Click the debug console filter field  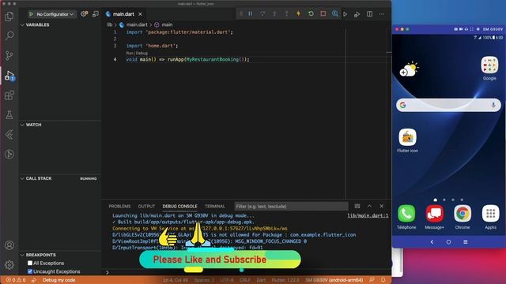pos(292,206)
